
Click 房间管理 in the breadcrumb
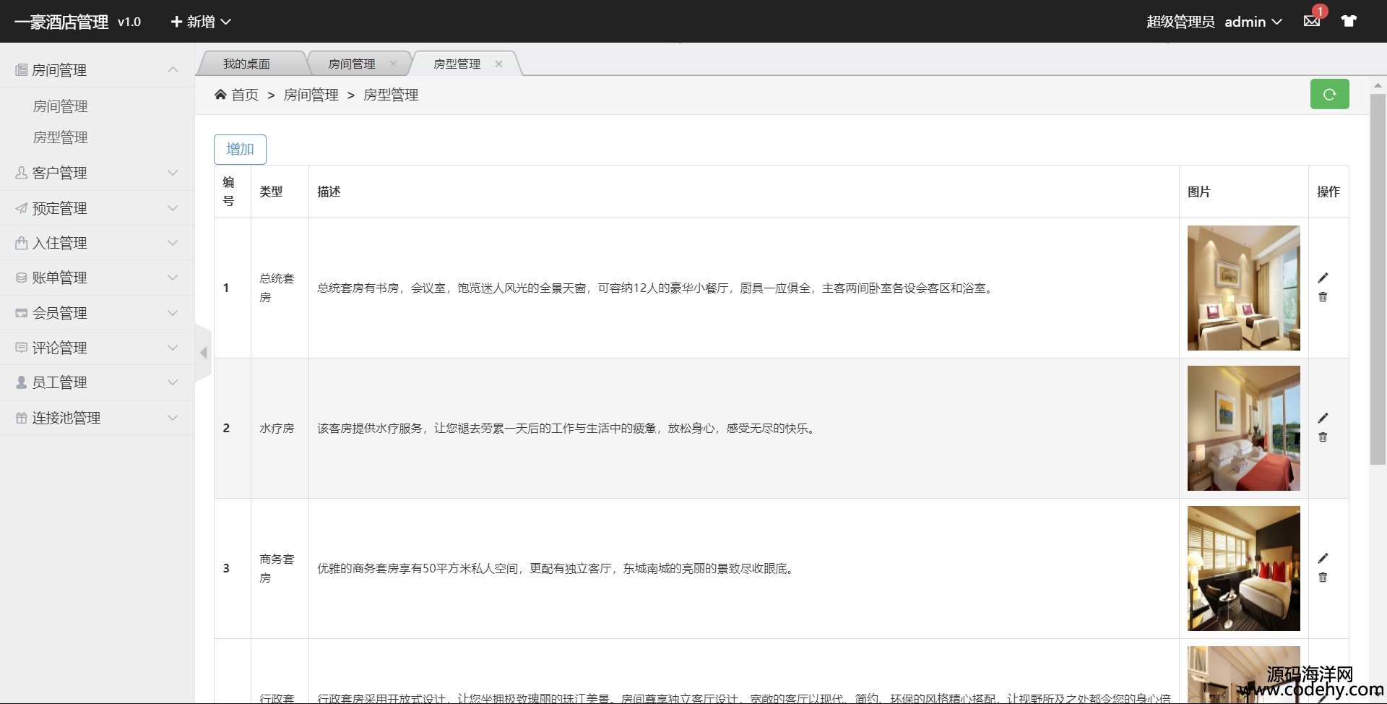point(311,95)
